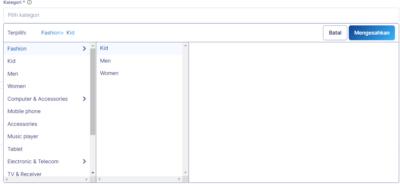Expand the Fashion category chevron arrow
The width and height of the screenshot is (400, 184).
tap(84, 49)
